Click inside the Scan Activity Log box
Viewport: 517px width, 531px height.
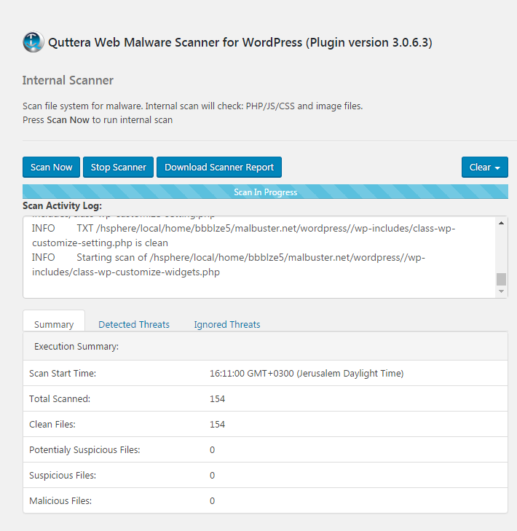(x=255, y=256)
